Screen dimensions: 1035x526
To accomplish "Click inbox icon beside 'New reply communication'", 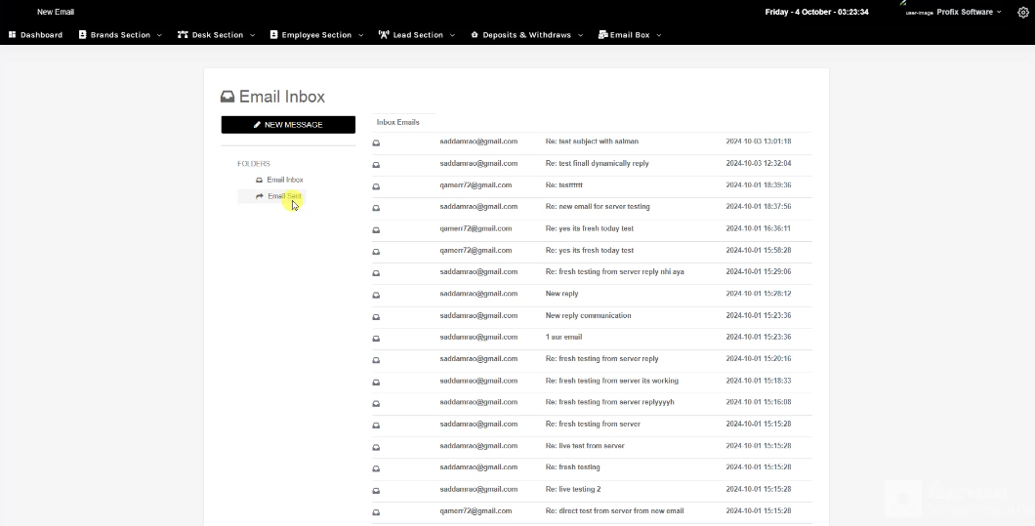I will point(376,317).
